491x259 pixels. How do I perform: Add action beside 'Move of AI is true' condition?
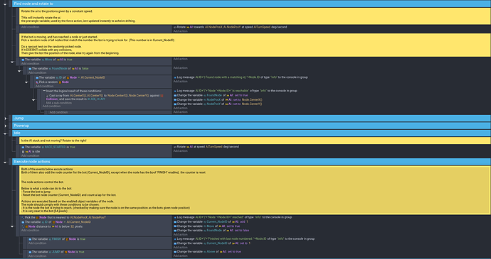180,59
